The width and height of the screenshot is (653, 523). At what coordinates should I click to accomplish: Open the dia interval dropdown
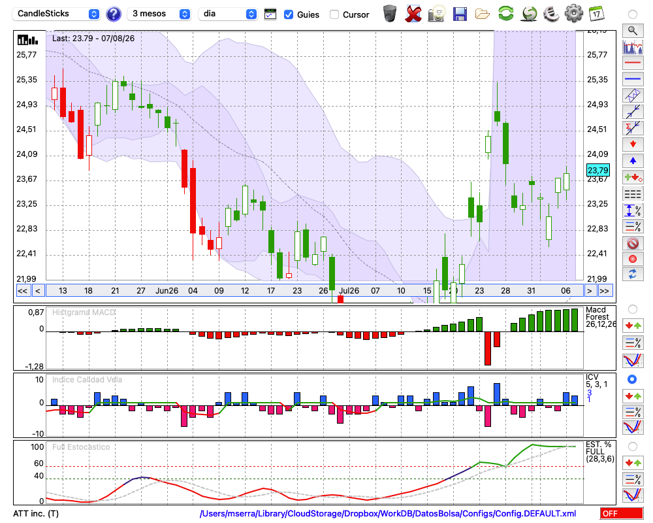tap(228, 14)
